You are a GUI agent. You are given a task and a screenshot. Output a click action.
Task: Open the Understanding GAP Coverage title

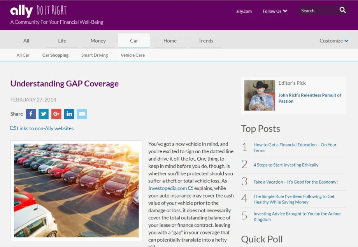[65, 84]
